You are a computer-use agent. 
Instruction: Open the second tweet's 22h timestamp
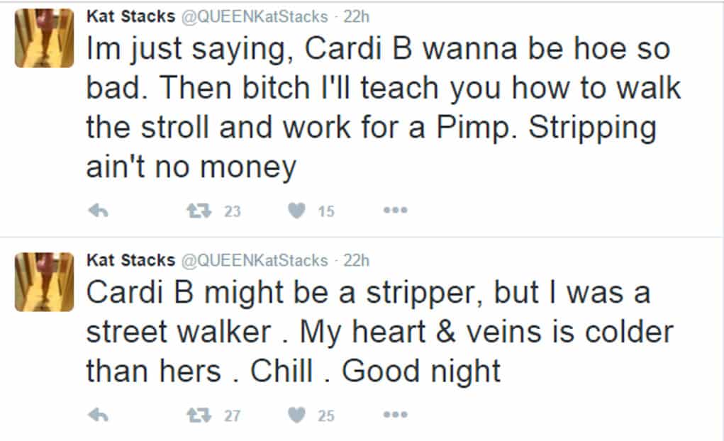pyautogui.click(x=356, y=260)
